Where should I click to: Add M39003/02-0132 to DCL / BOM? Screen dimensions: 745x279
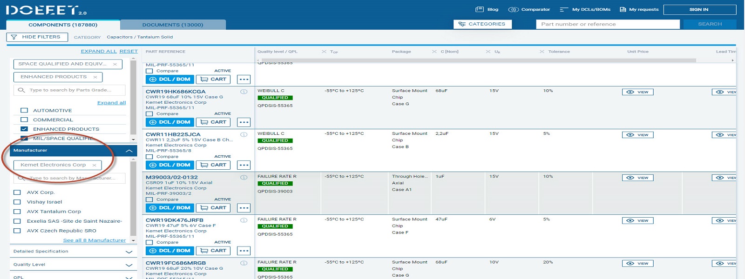pyautogui.click(x=170, y=208)
